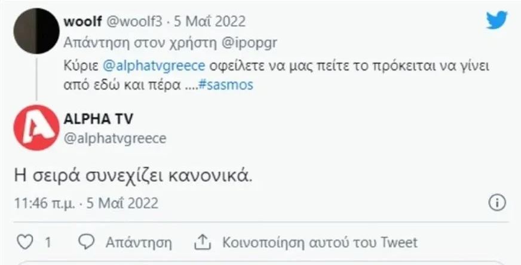Click the reply speech bubble icon
Screen dimensions: 521x265
[x=87, y=242]
